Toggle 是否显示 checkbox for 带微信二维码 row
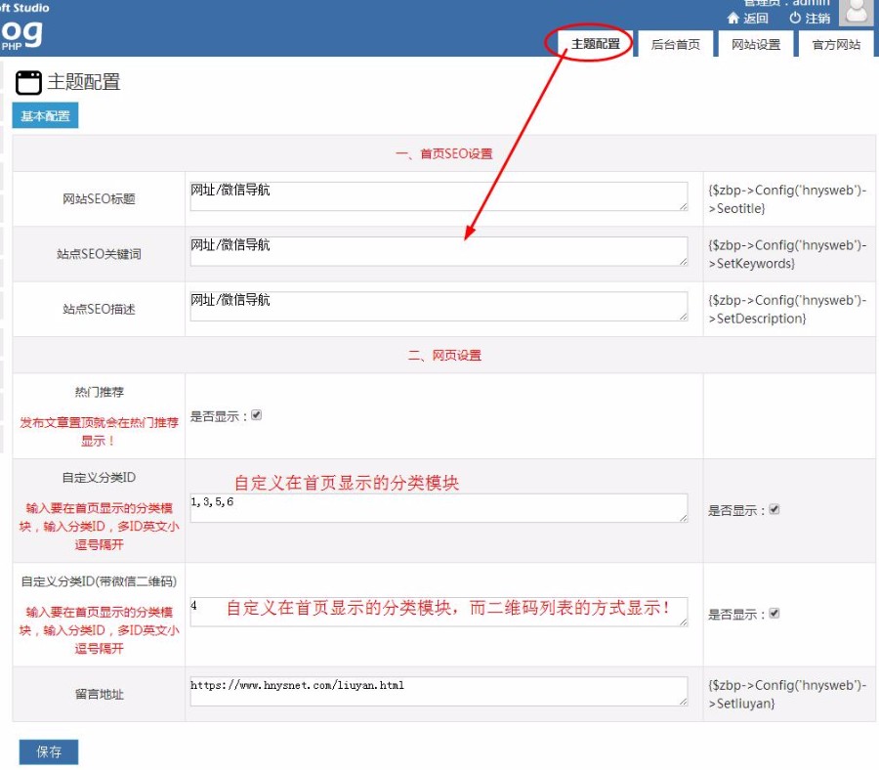The width and height of the screenshot is (879, 770). tap(774, 613)
